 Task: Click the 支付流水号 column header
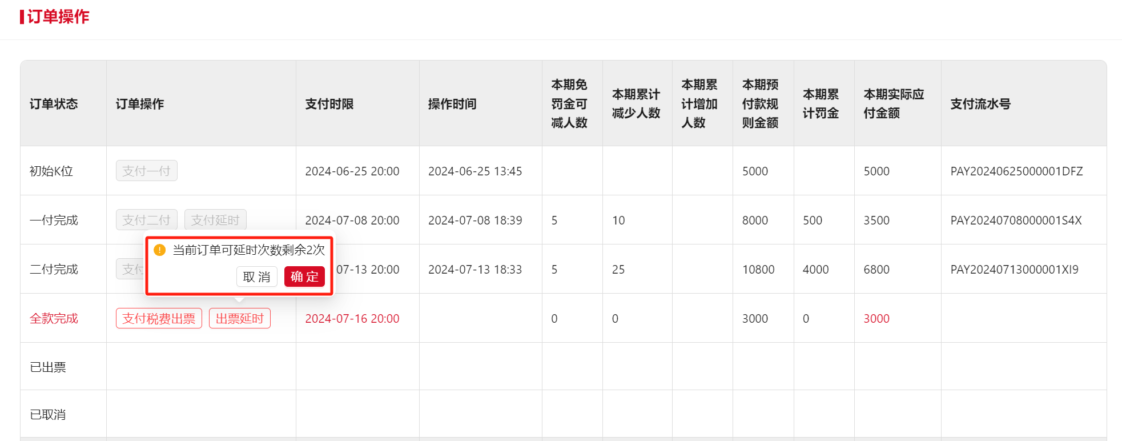(980, 104)
